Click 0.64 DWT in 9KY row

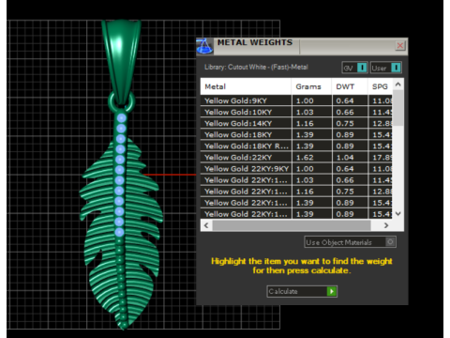pos(345,100)
